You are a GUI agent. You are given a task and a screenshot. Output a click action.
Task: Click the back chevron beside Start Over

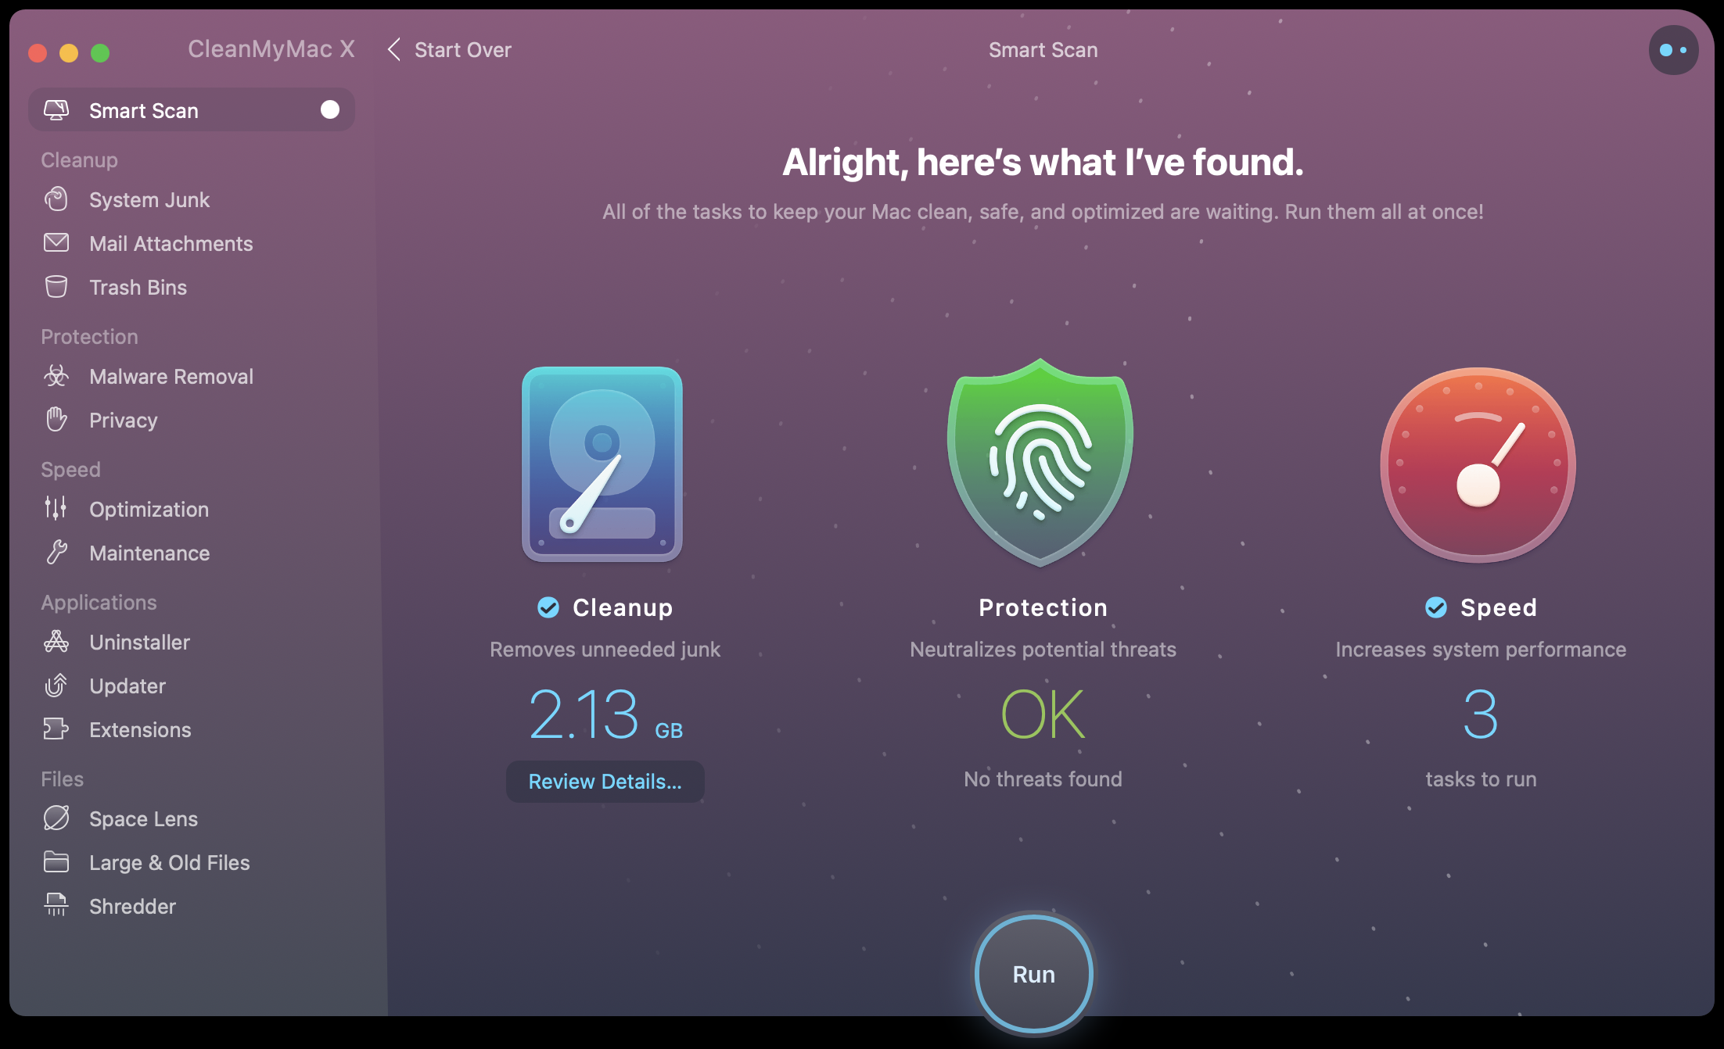[394, 50]
